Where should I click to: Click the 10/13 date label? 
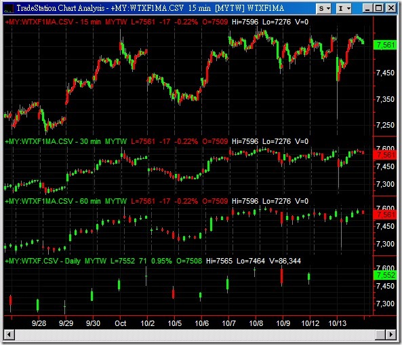338,323
